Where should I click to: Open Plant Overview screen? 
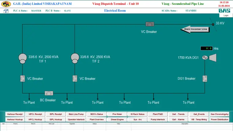point(97,120)
